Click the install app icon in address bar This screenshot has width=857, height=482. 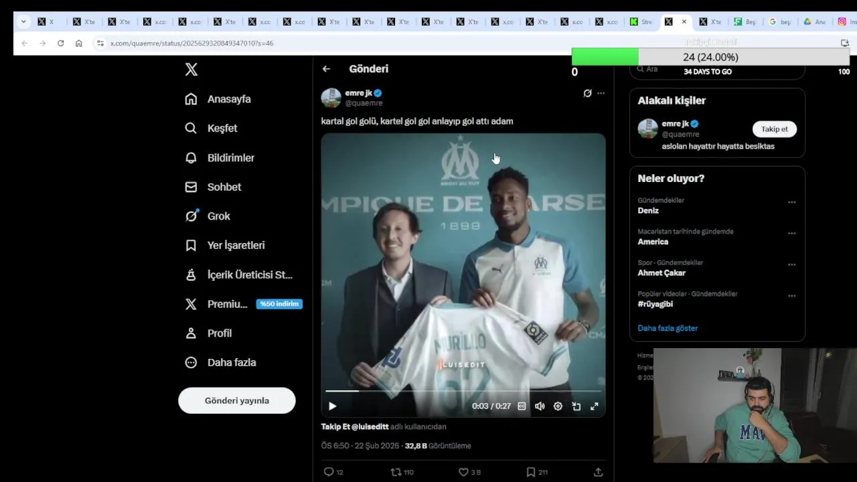click(844, 43)
